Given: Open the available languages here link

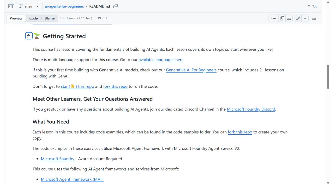Looking at the screenshot, I should click(x=161, y=60).
